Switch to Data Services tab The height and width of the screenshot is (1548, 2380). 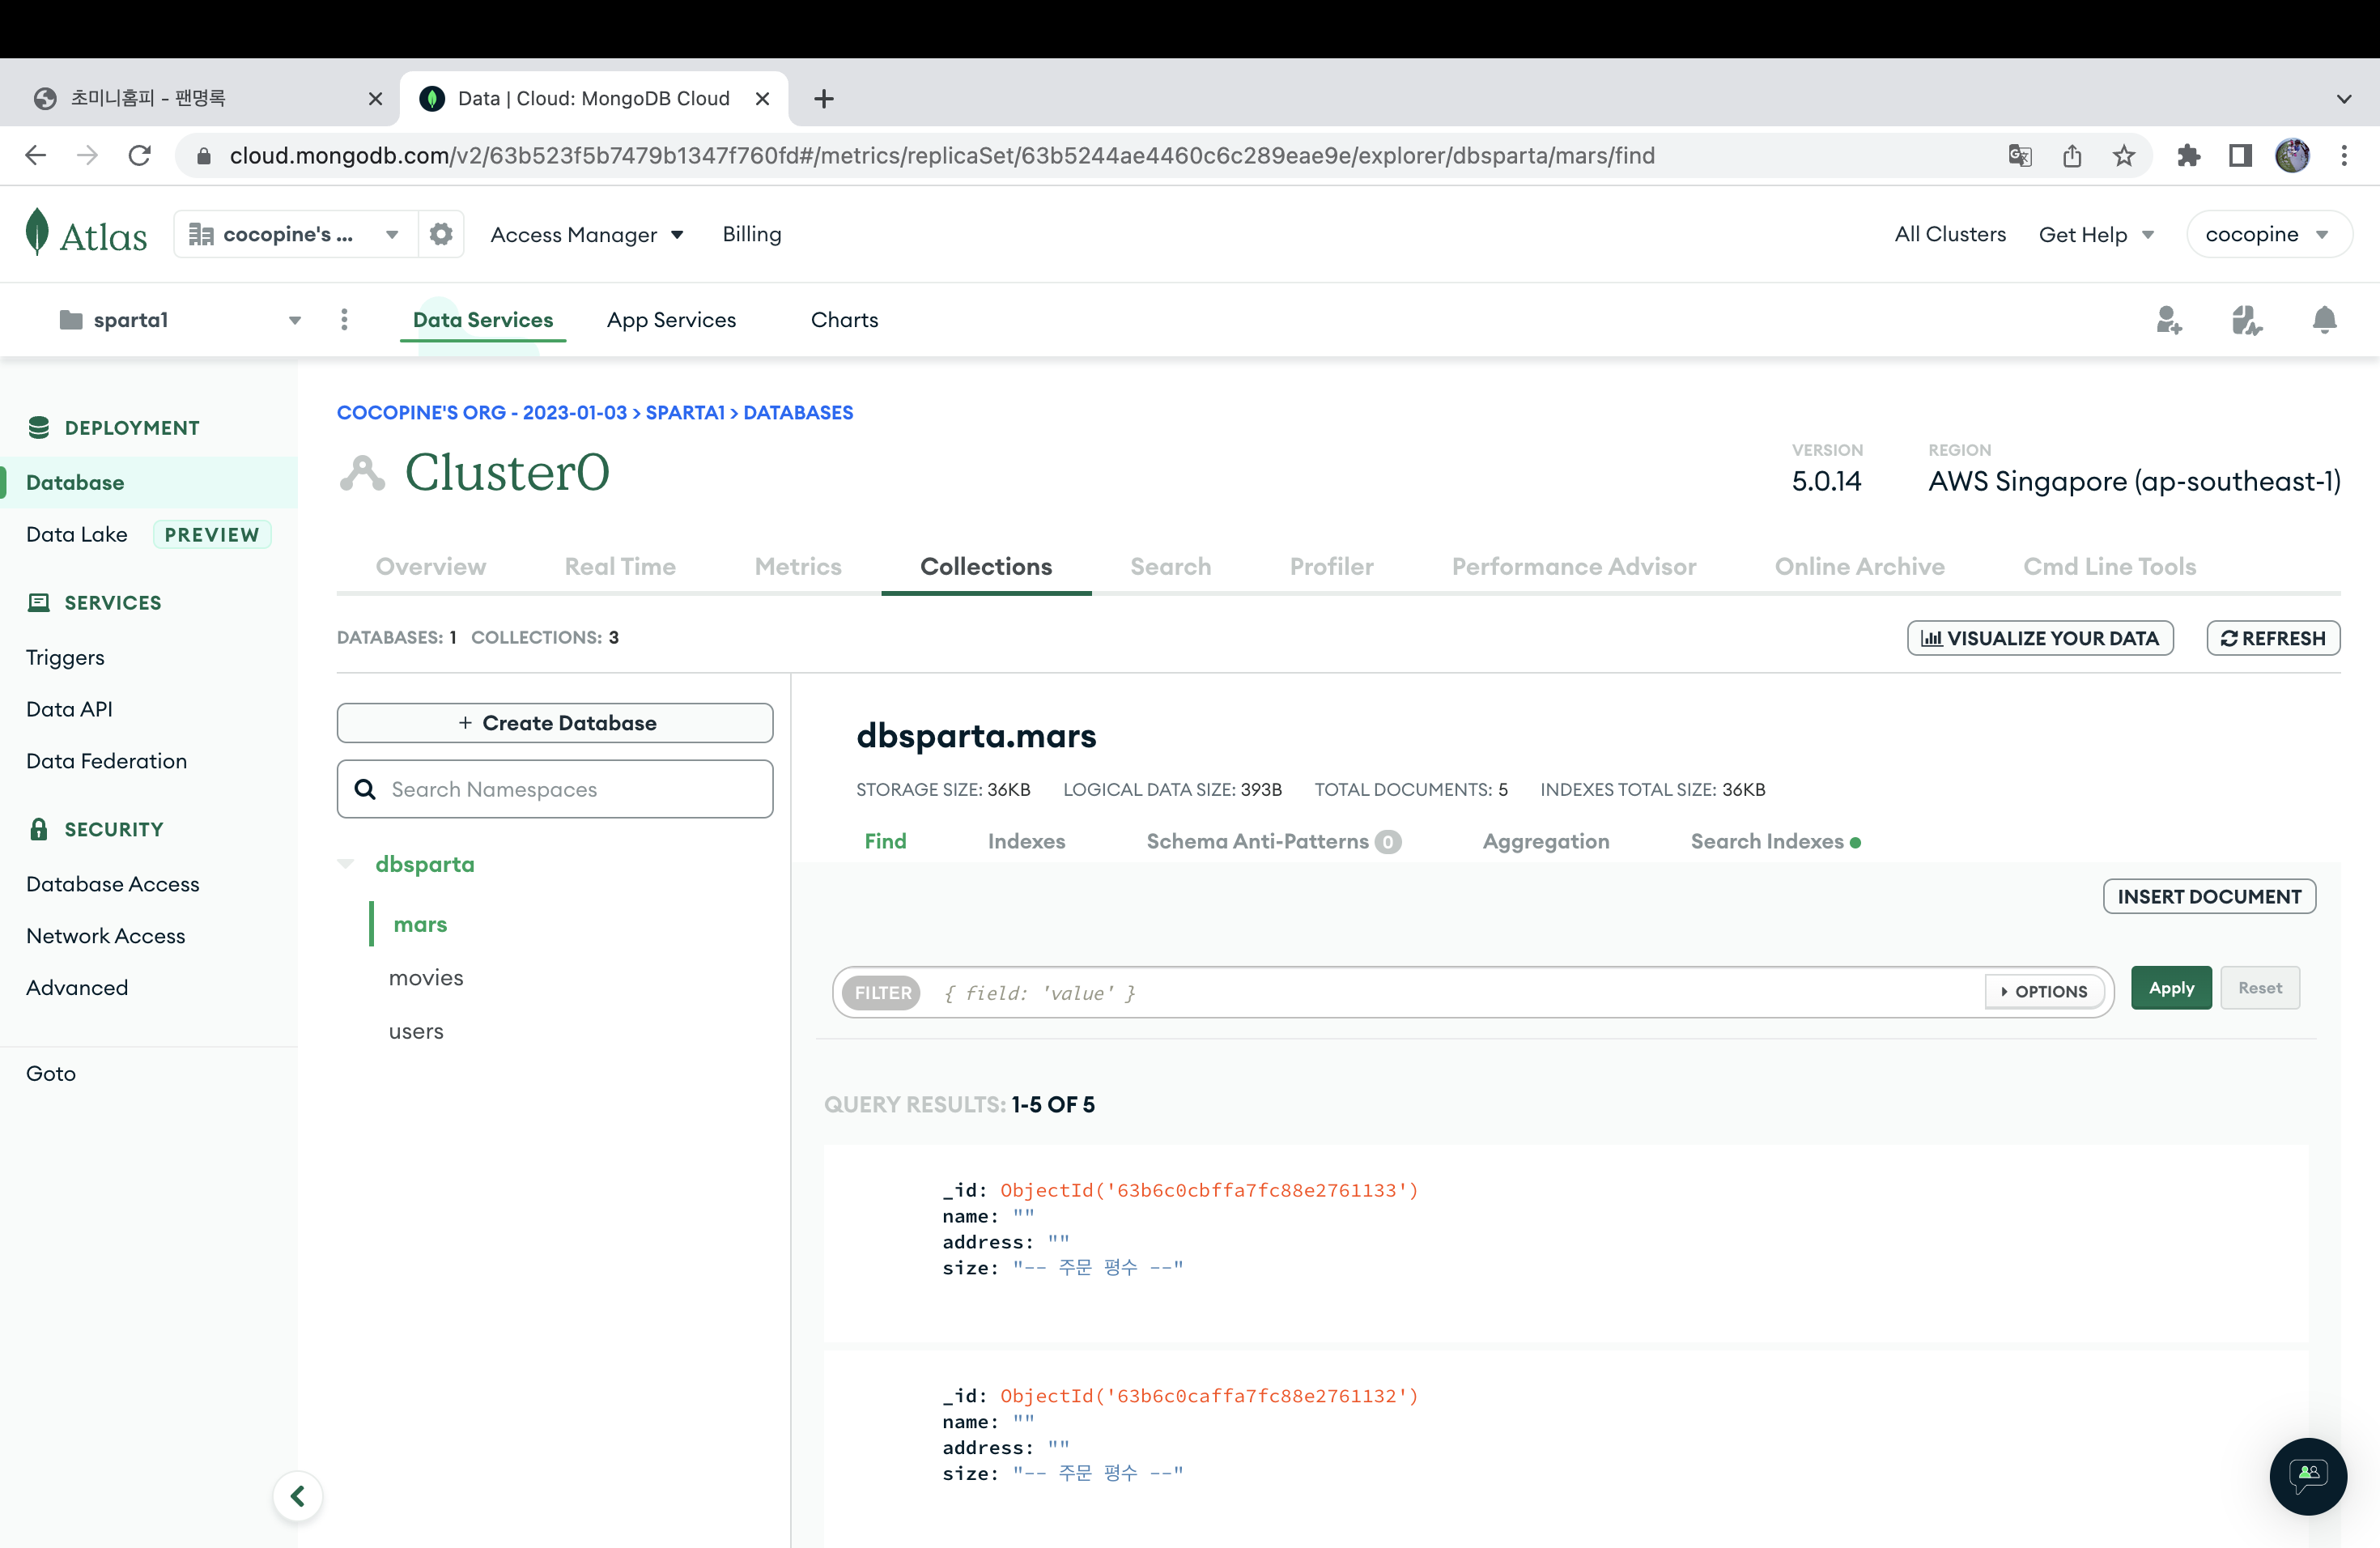483,319
